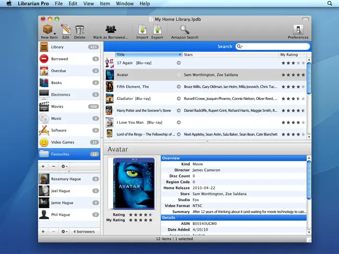
Task: Open the New Item dropdown arrow
Action: point(55,34)
